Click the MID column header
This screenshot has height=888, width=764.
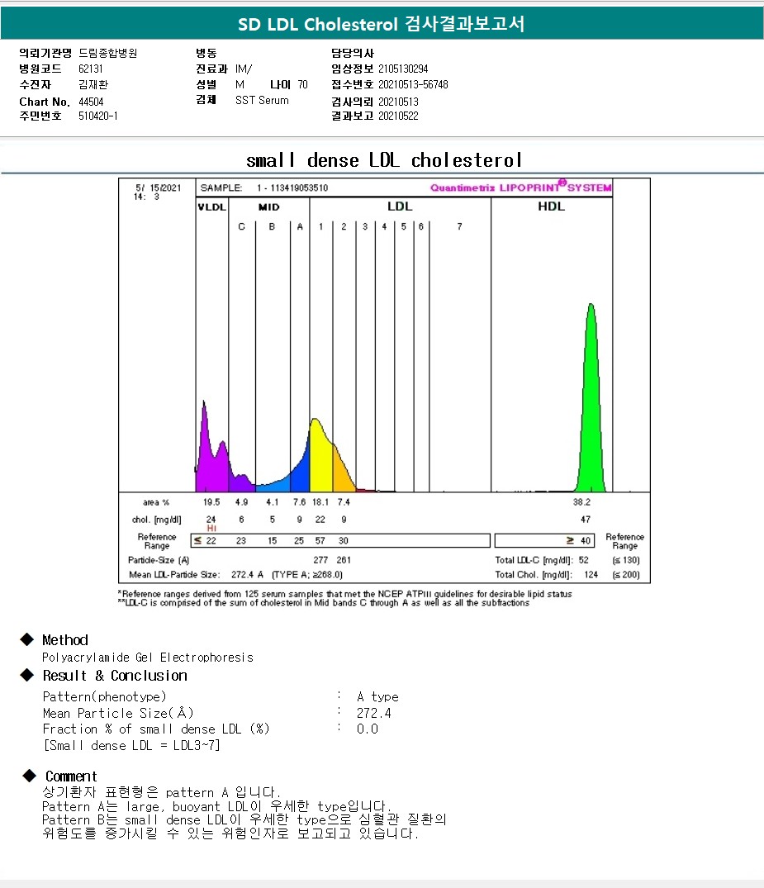coord(269,207)
